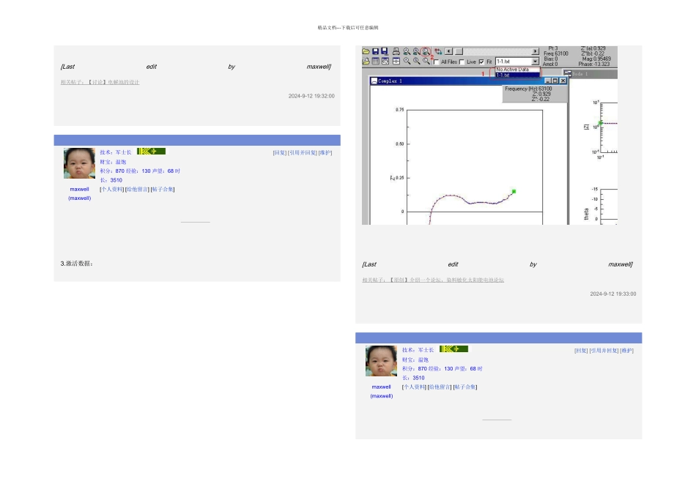Click the 'Phase: -13.323' readout
The height and width of the screenshot is (492, 696).
click(594, 64)
